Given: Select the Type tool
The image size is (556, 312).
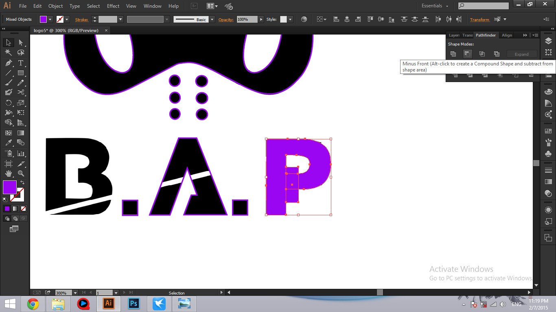Looking at the screenshot, I should pos(21,63).
